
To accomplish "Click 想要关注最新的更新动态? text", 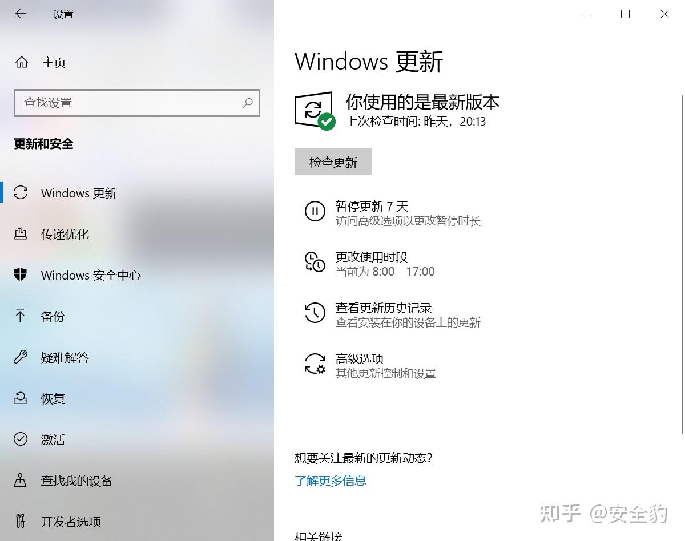I will 364,458.
